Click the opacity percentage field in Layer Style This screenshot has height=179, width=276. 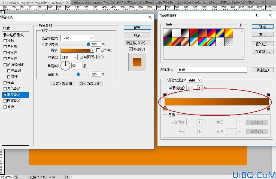pyautogui.click(x=96, y=44)
